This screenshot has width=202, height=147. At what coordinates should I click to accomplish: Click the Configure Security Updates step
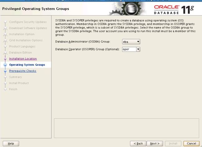[x=28, y=22]
